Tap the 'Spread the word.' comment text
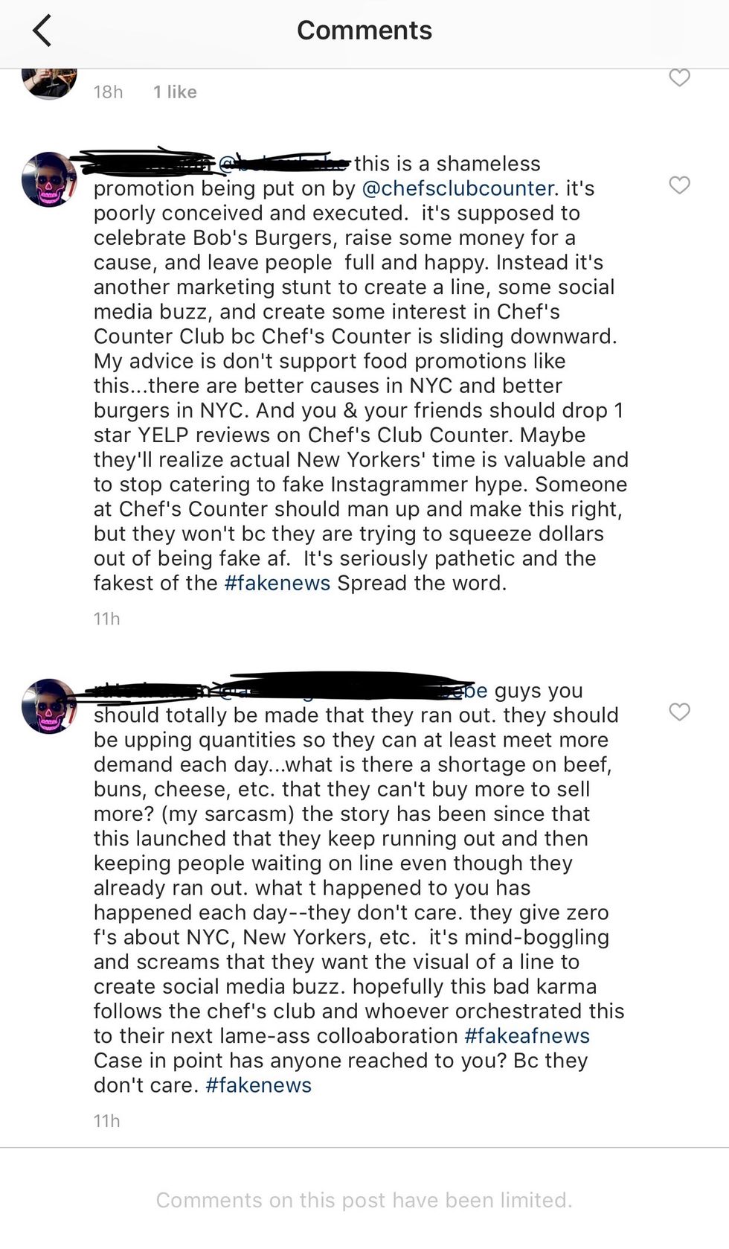This screenshot has height=1249, width=729. pos(422,583)
